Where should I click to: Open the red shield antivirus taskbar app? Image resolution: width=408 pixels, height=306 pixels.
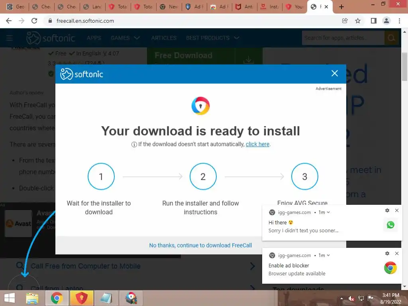point(81,298)
